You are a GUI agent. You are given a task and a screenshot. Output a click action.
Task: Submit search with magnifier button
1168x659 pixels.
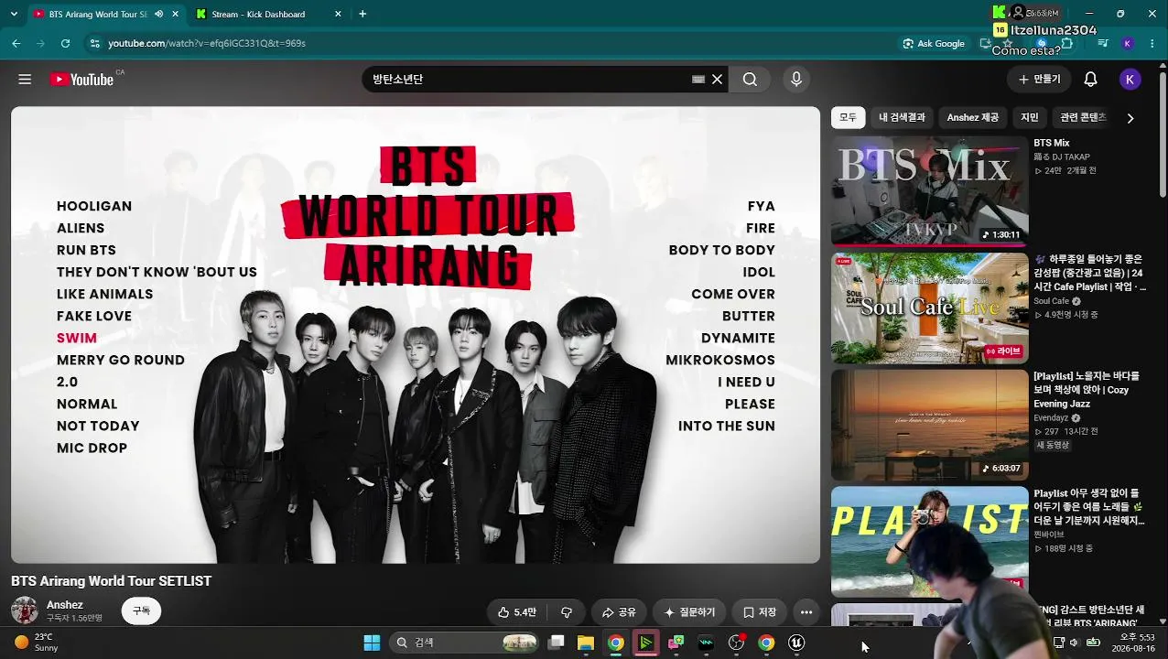(750, 80)
